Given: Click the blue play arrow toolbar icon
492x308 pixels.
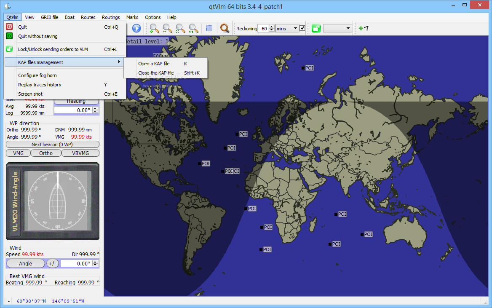Looking at the screenshot, I should pos(136,28).
